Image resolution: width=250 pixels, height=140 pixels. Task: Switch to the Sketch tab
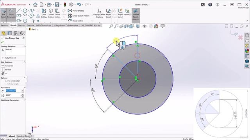click(13, 25)
